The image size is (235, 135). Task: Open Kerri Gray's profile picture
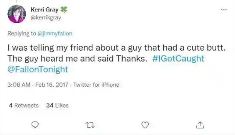click(x=17, y=14)
